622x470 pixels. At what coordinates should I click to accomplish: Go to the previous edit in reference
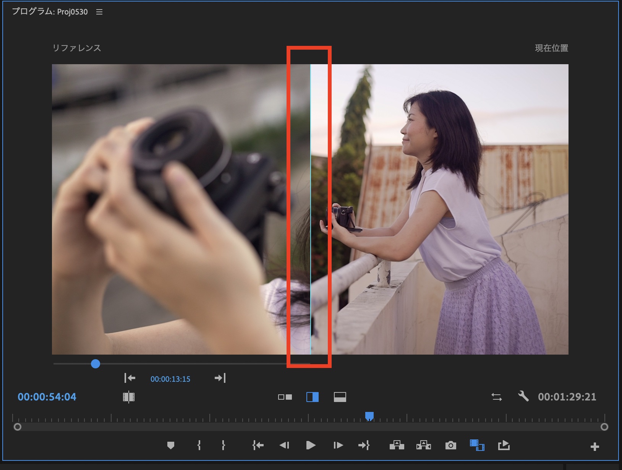point(130,378)
